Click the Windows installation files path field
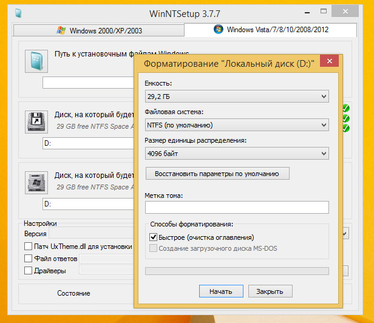374x323 pixels. pyautogui.click(x=88, y=83)
